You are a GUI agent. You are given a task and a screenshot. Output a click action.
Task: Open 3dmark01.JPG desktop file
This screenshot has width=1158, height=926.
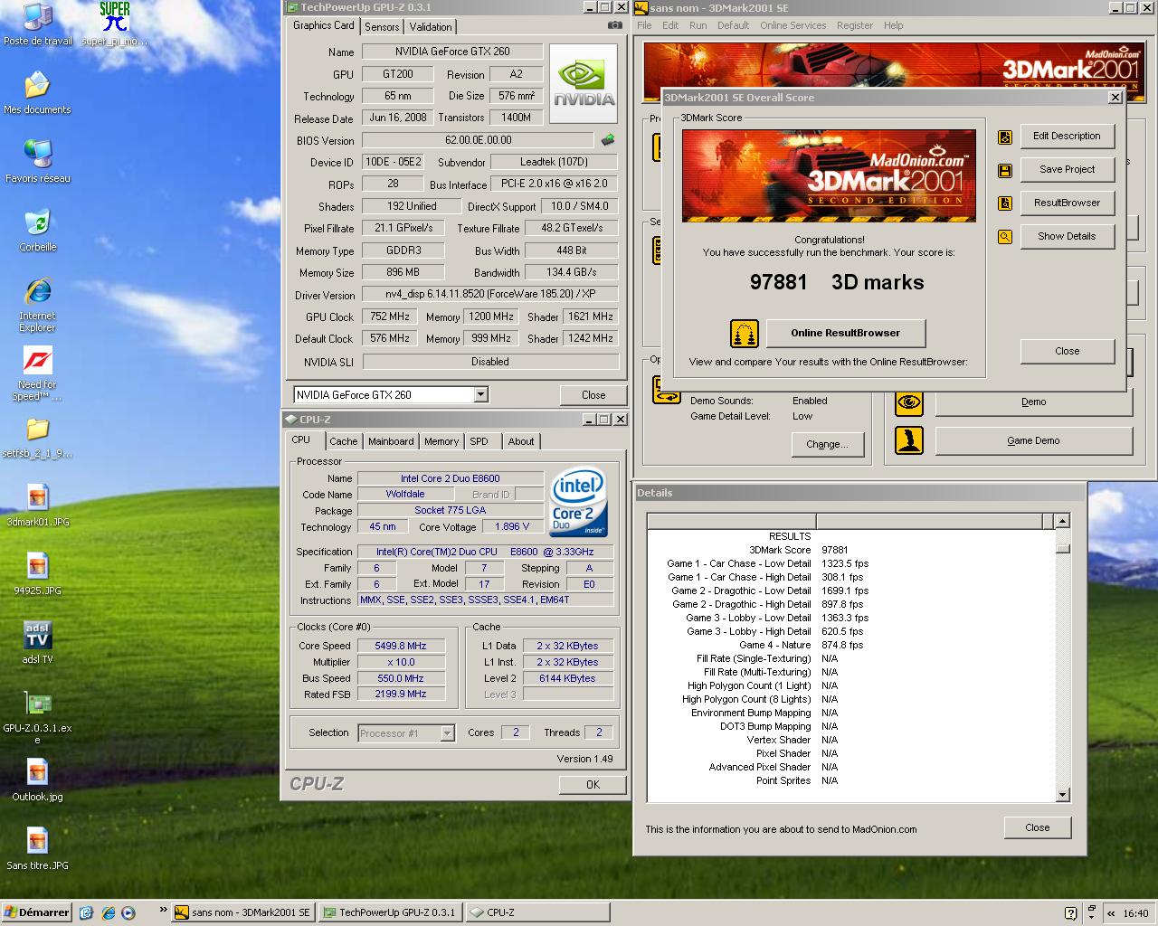click(x=37, y=506)
